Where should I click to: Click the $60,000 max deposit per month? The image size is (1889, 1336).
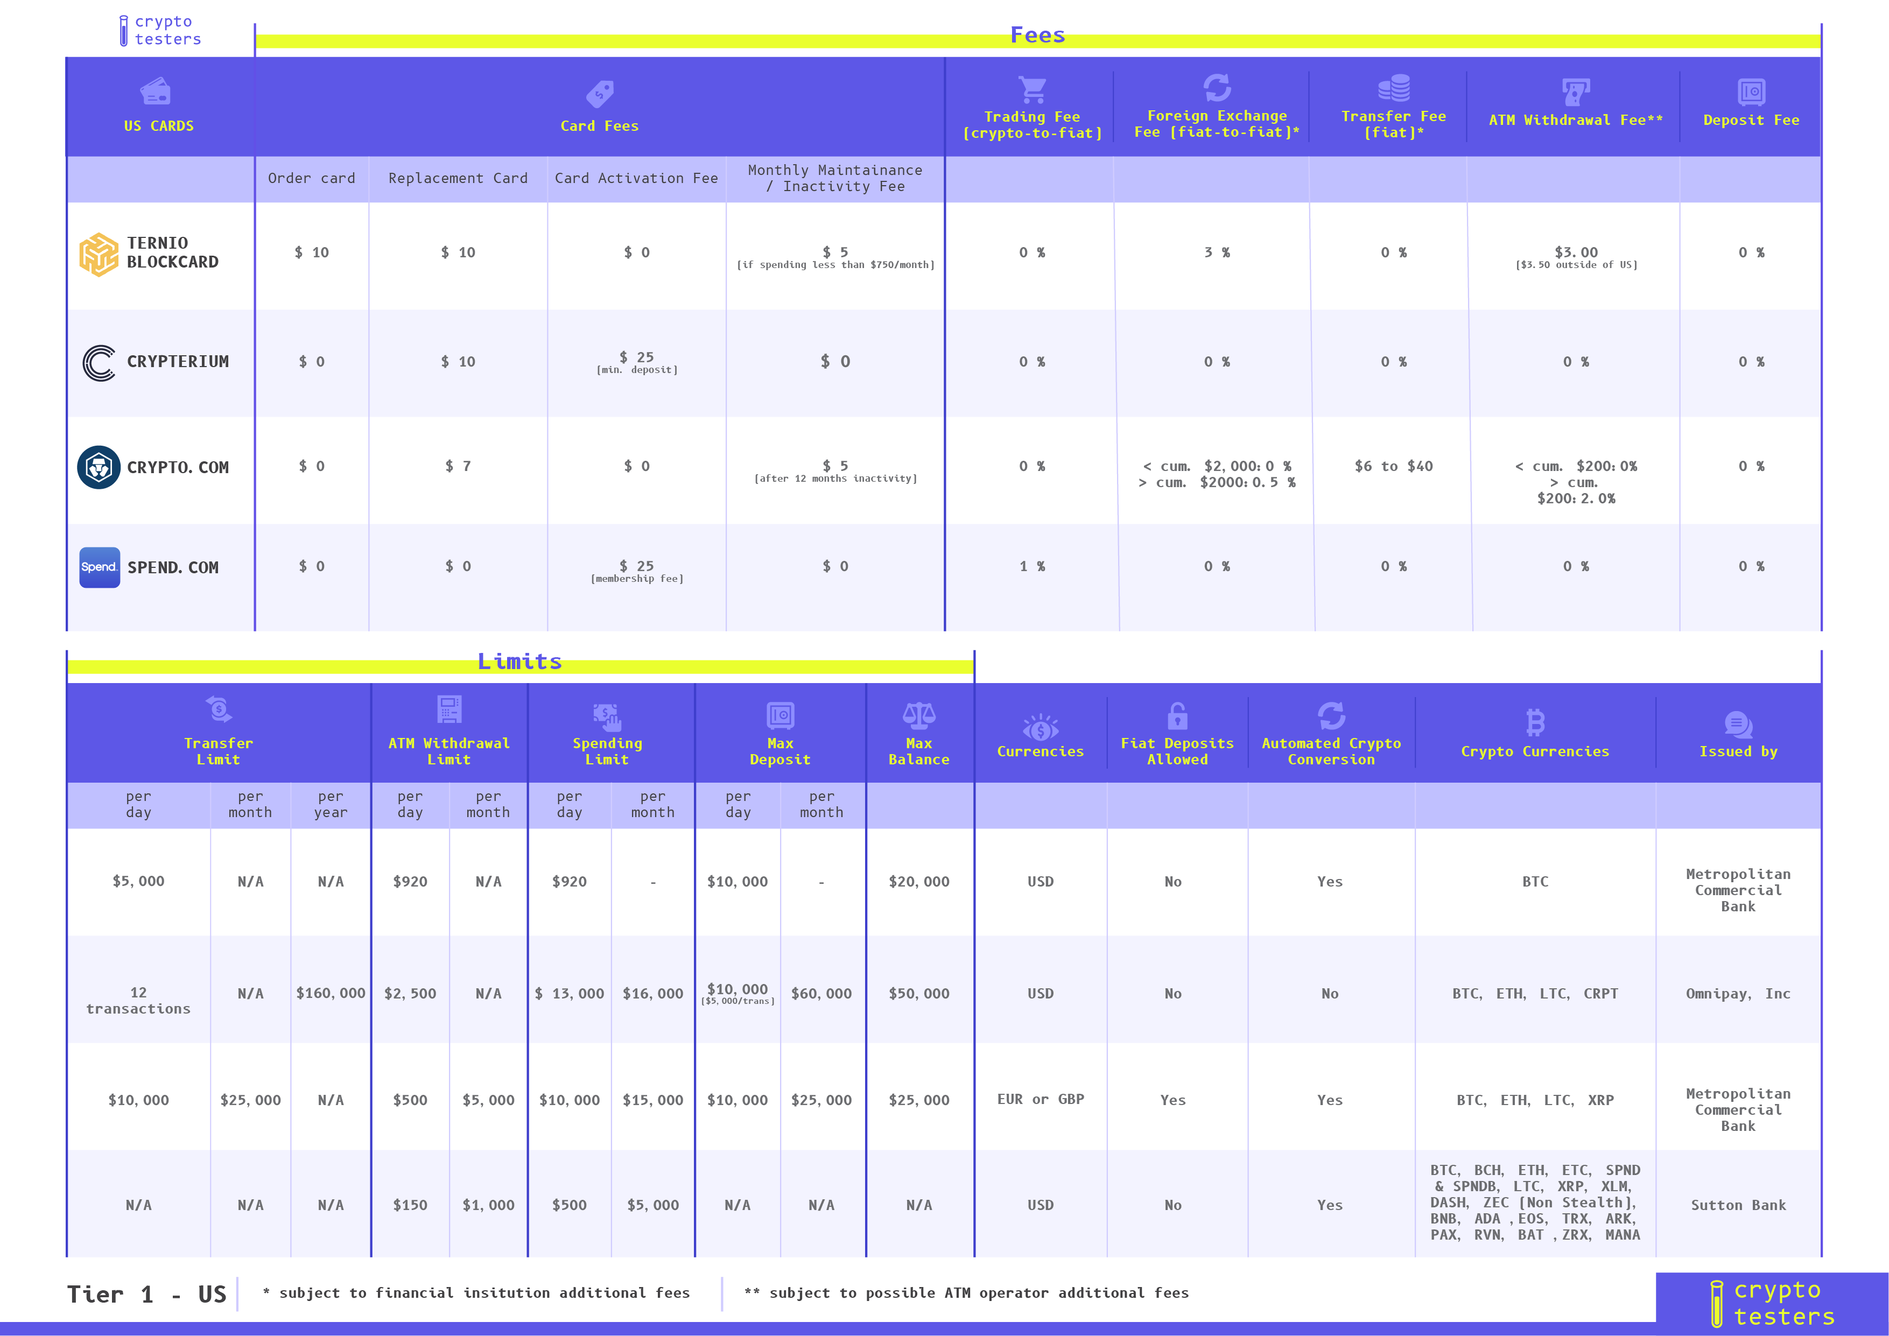pos(821,994)
